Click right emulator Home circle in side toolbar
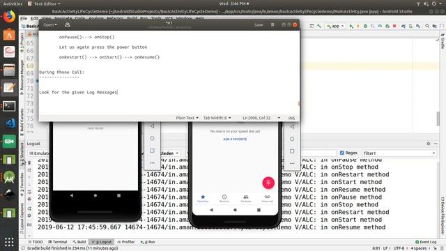 [x=292, y=139]
